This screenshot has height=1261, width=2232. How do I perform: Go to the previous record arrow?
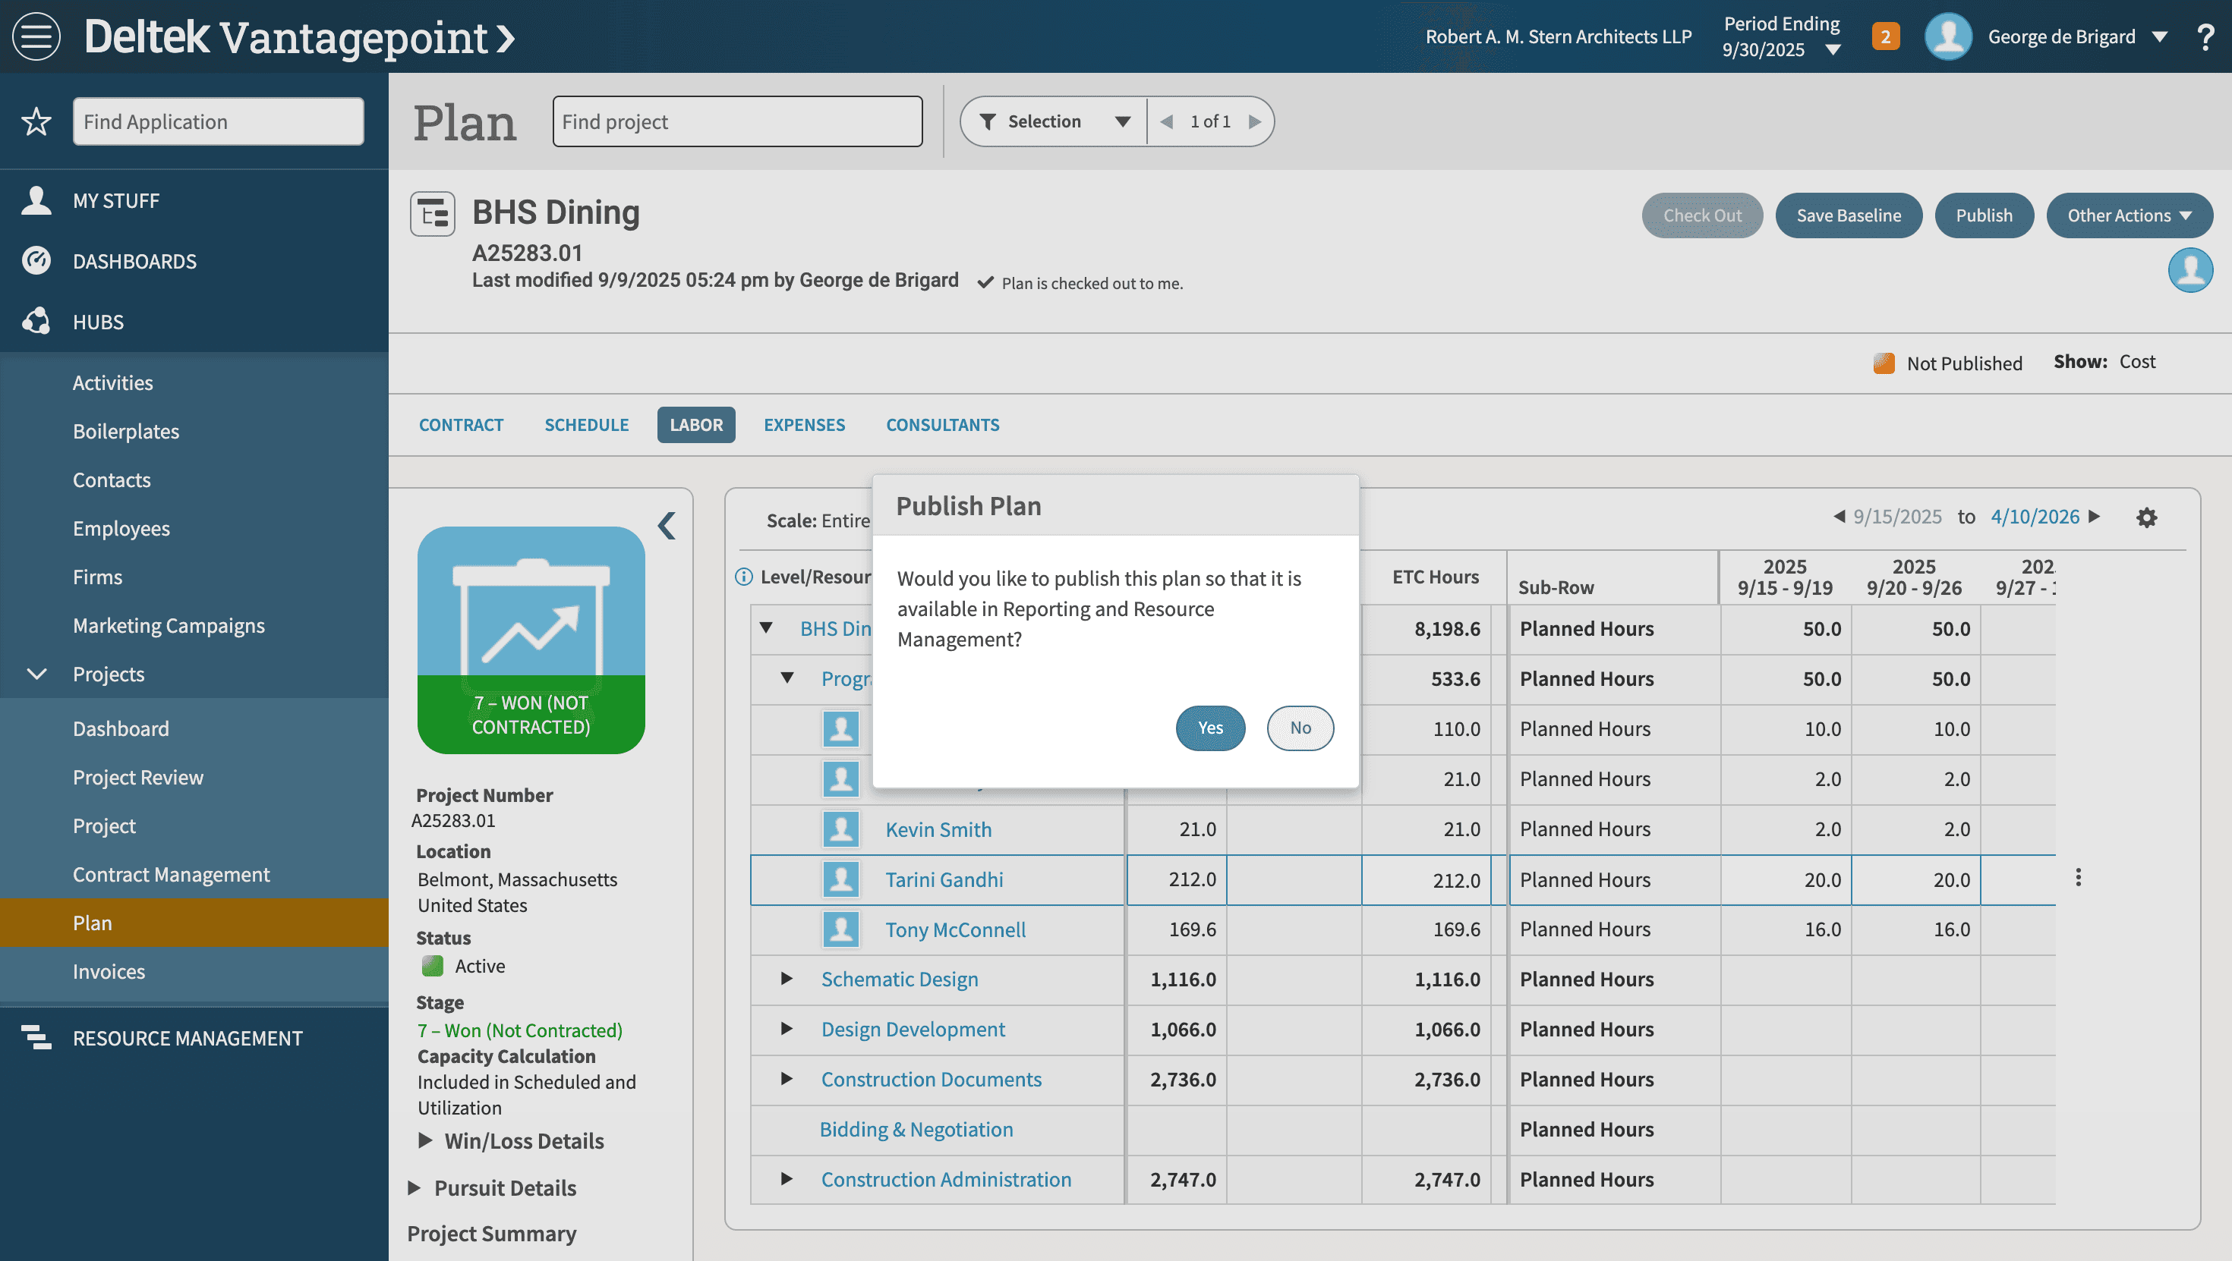pyautogui.click(x=1166, y=121)
